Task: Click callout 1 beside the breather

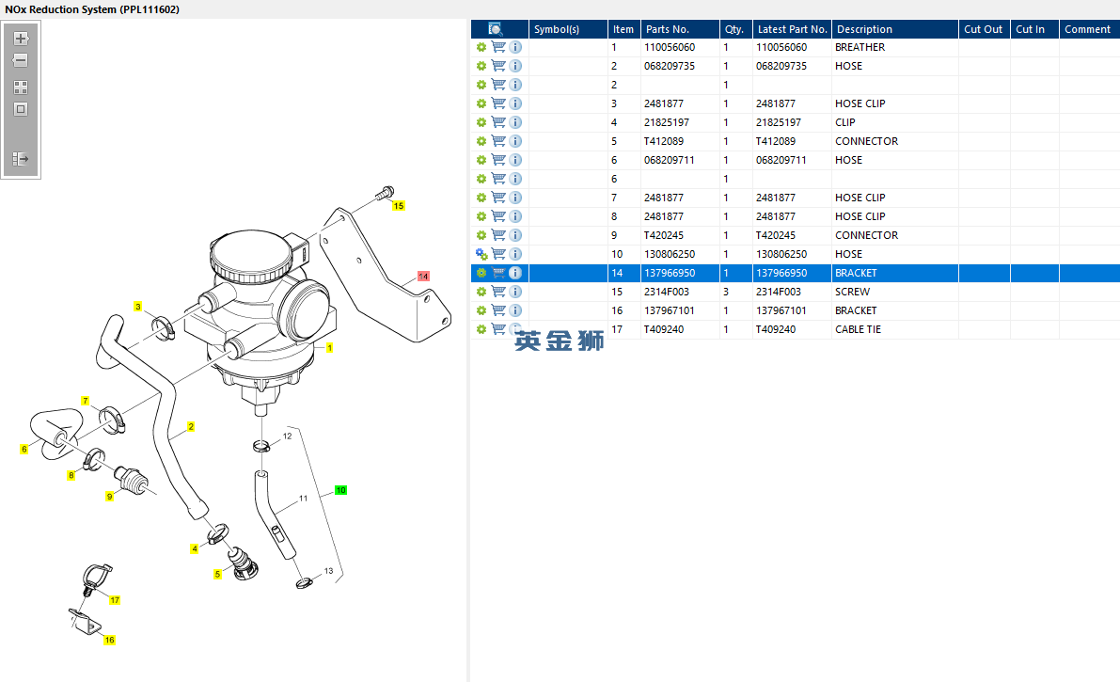Action: (x=329, y=347)
